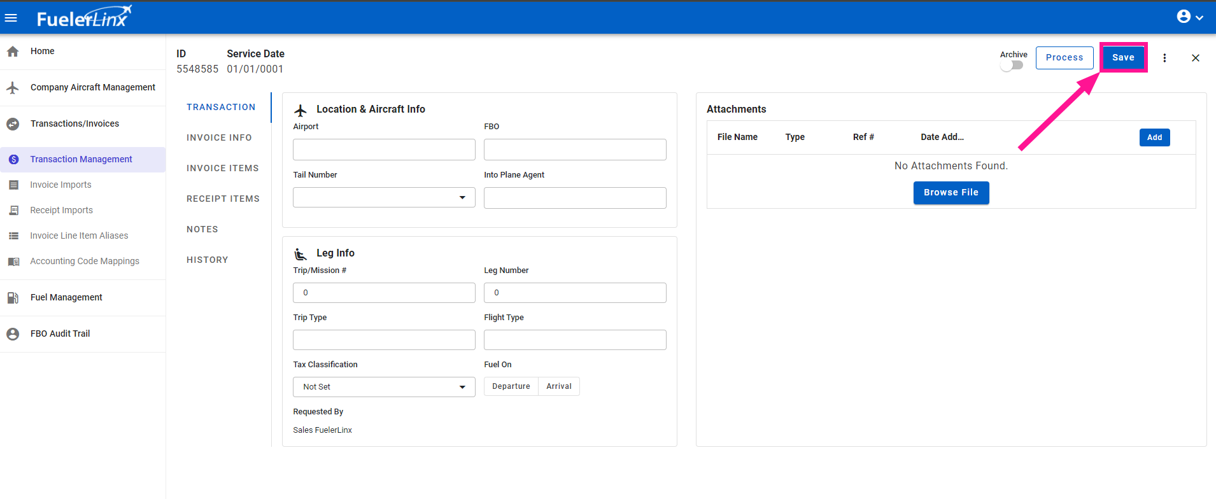
Task: Click the Trip Type input field
Action: 384,340
